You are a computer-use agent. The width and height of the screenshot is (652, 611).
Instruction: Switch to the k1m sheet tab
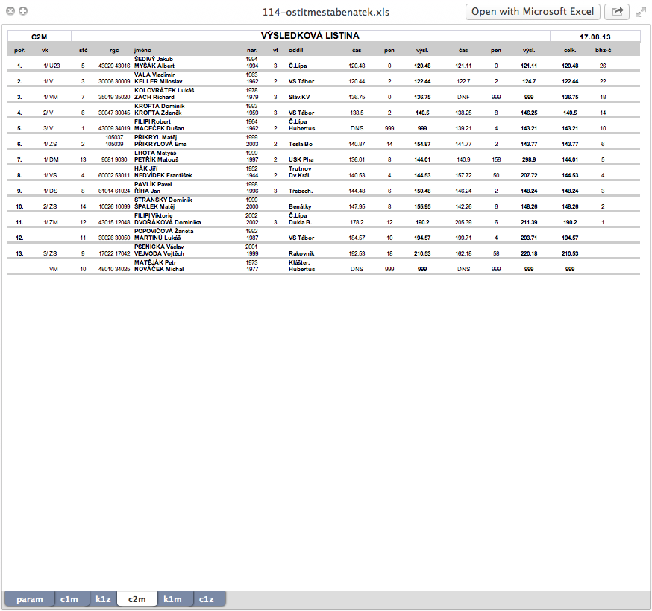click(172, 599)
